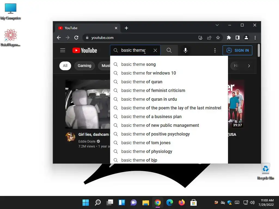The height and width of the screenshot is (209, 279).
Task: Click the install app icon in address bar
Action: pos(201,38)
